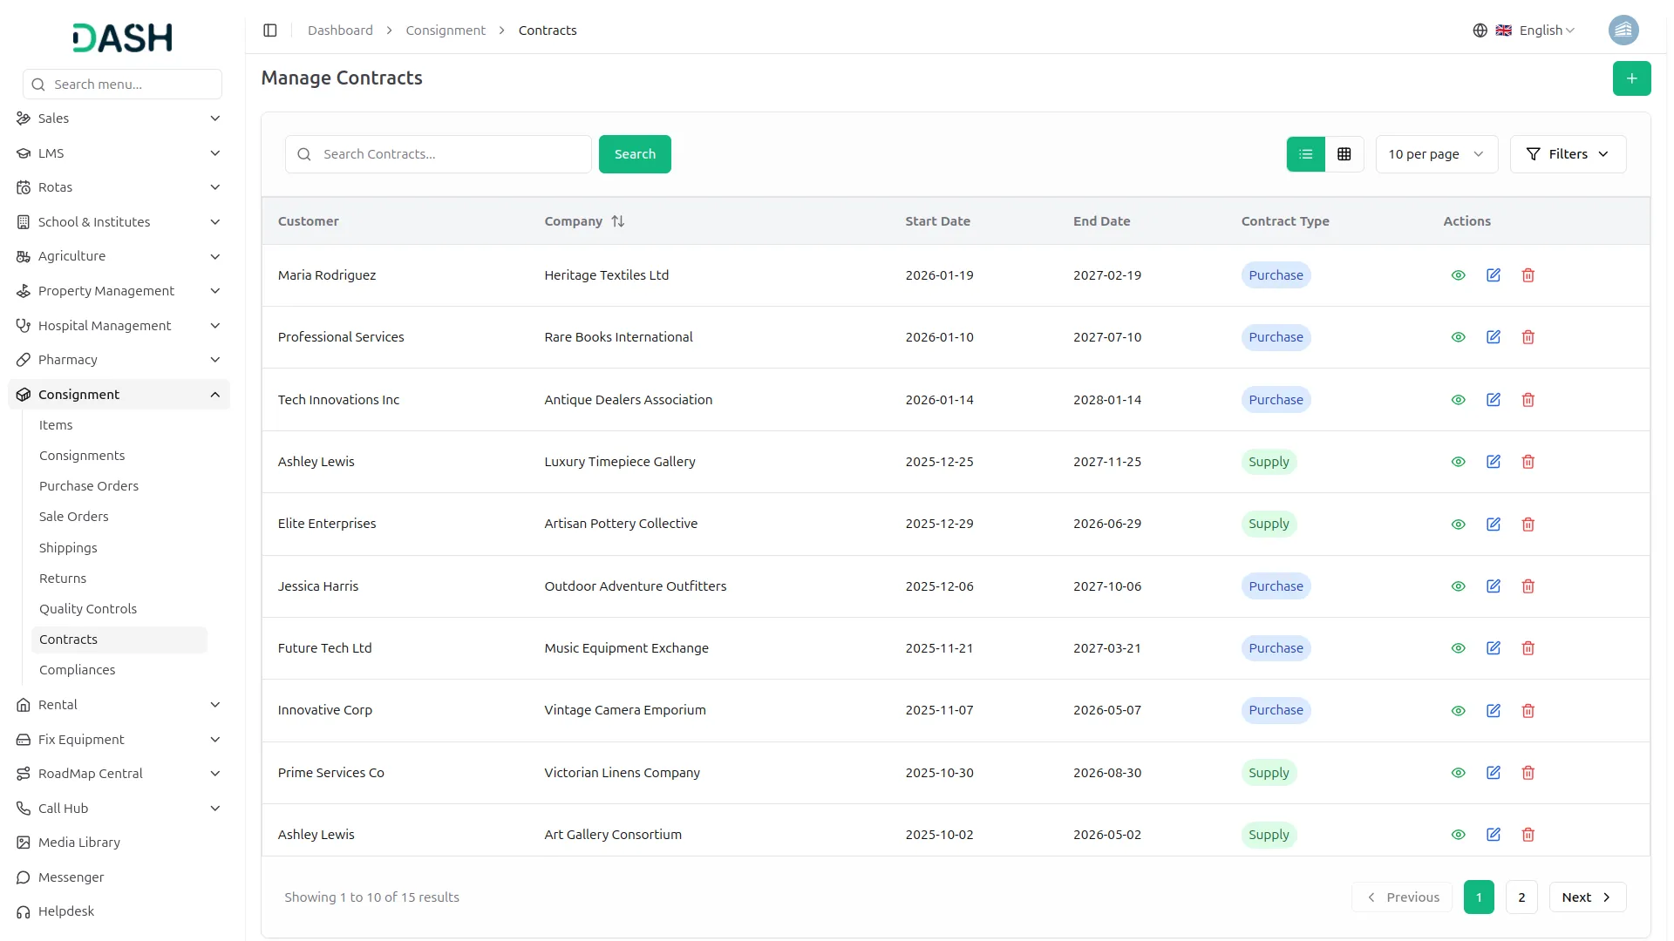The width and height of the screenshot is (1674, 941).
Task: Click the green add contract plus button
Action: coord(1631,78)
